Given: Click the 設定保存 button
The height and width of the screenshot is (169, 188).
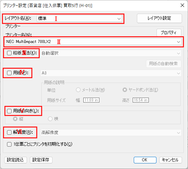Looking at the screenshot, I should (41, 160).
